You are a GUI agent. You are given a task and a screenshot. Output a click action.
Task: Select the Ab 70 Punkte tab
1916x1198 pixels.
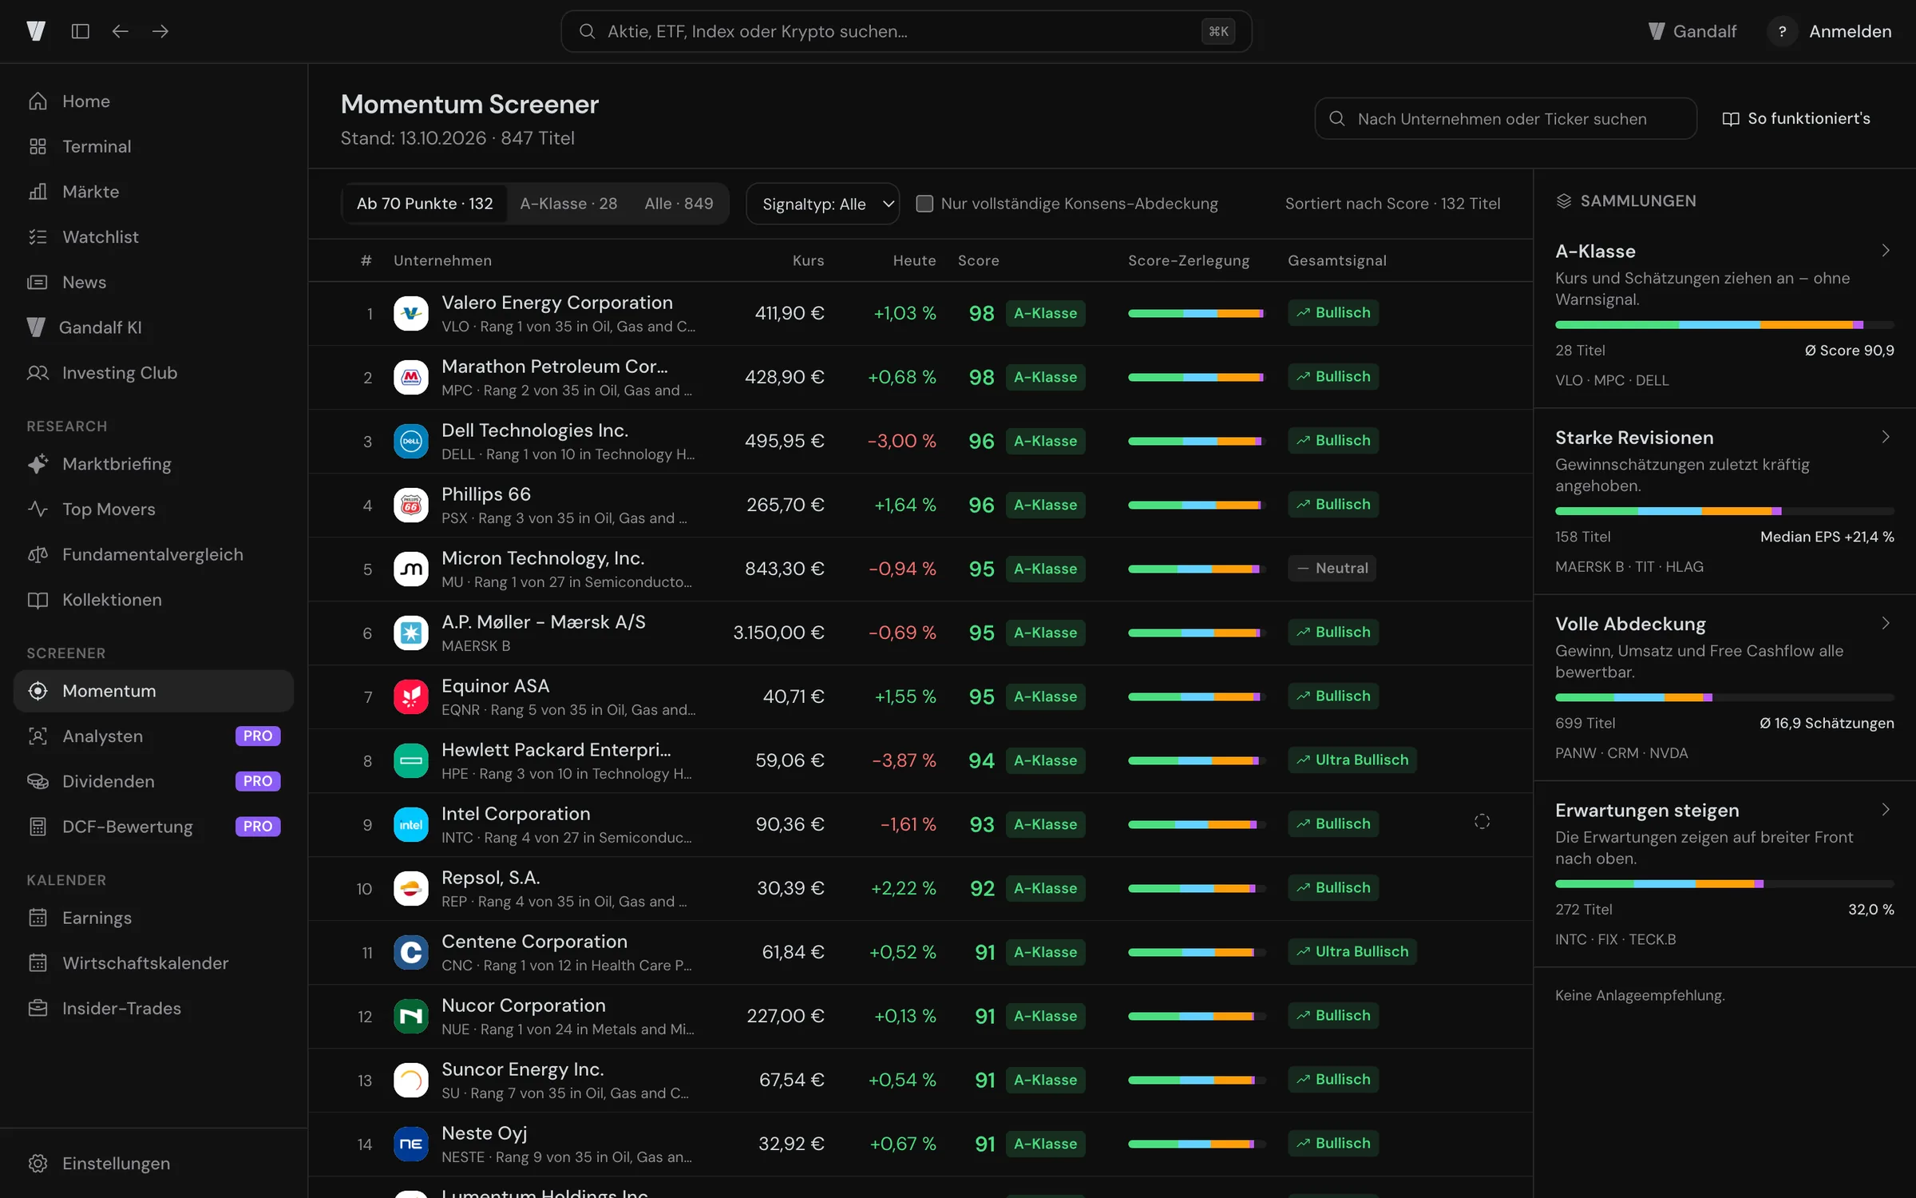(425, 204)
